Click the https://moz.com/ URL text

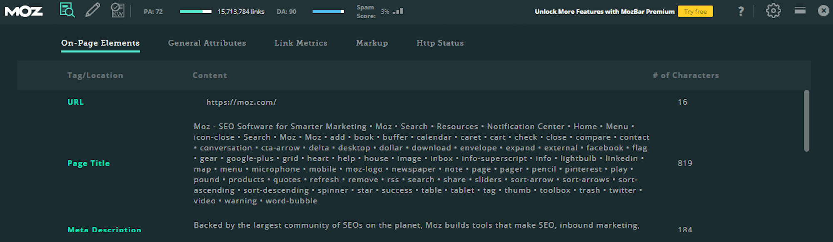click(x=241, y=102)
